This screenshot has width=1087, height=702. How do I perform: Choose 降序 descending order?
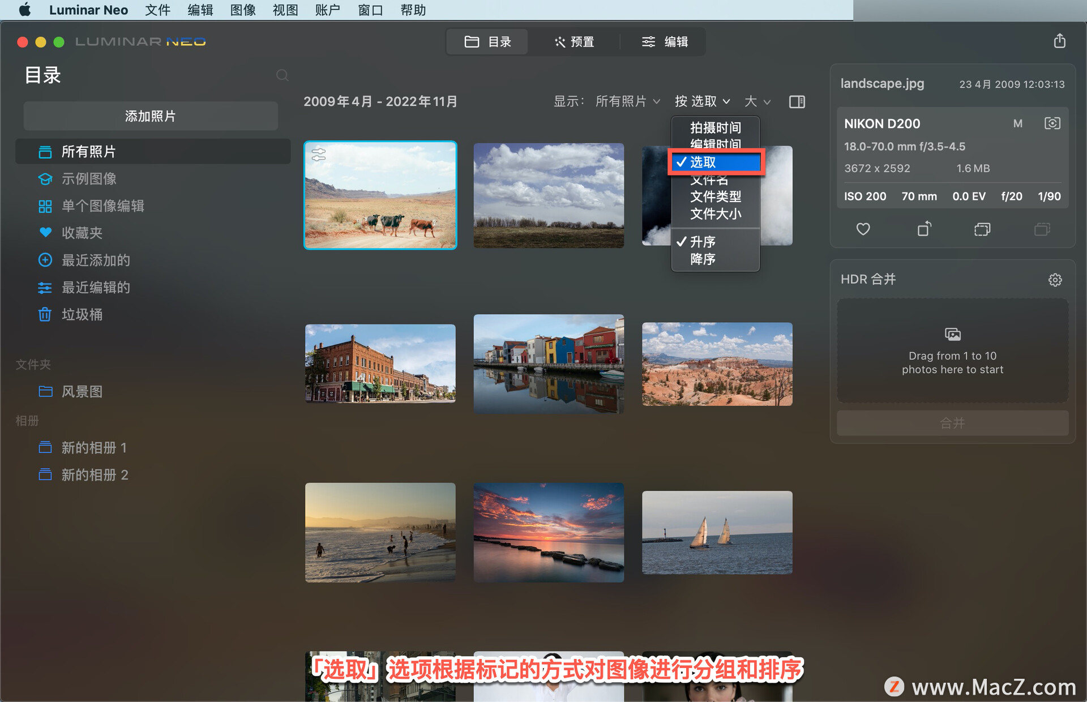point(716,259)
